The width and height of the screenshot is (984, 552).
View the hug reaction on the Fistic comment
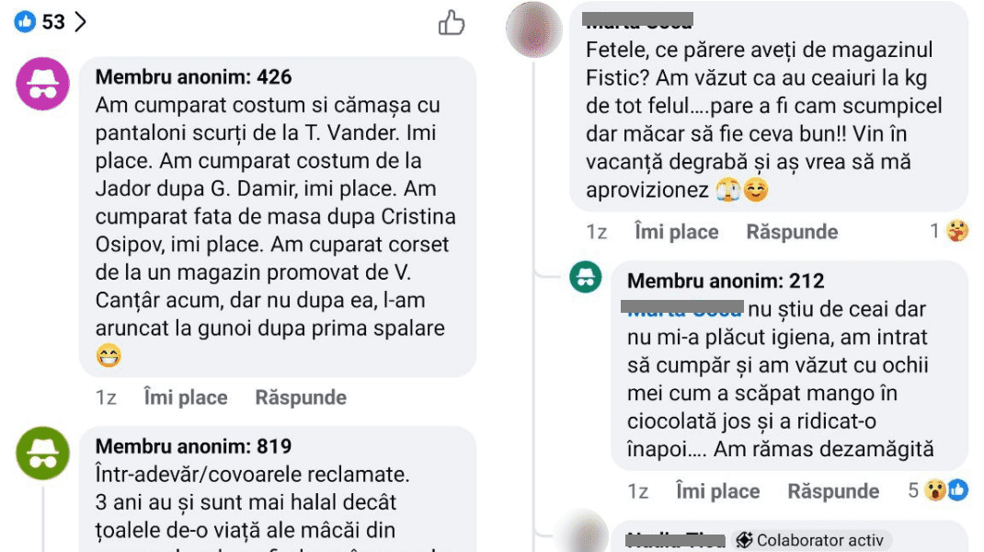click(950, 231)
